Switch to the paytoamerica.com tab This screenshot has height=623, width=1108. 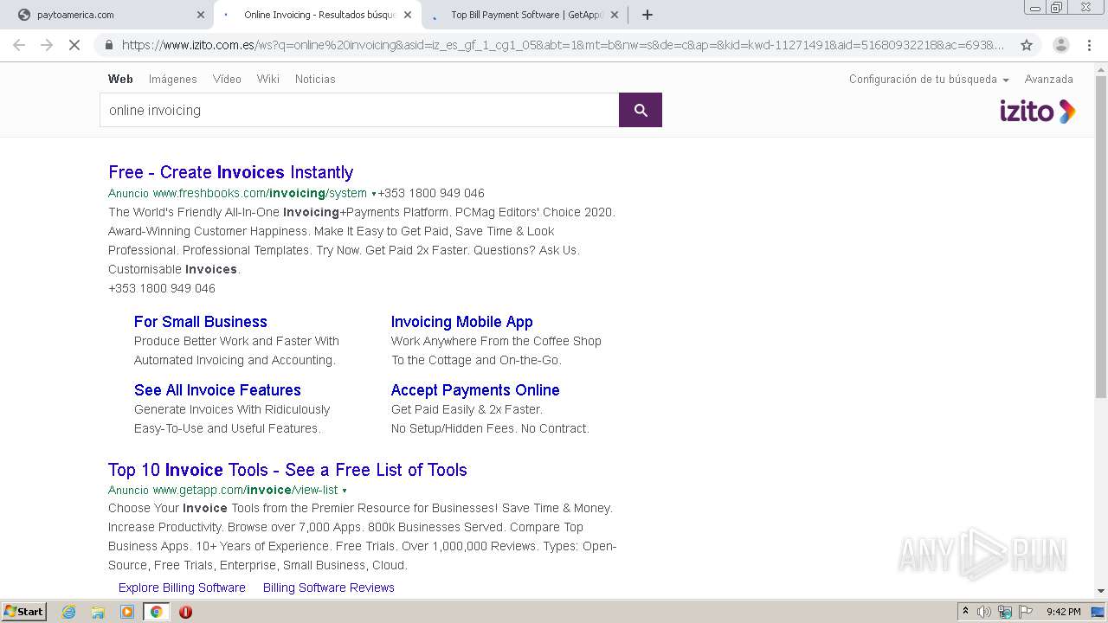[107, 15]
